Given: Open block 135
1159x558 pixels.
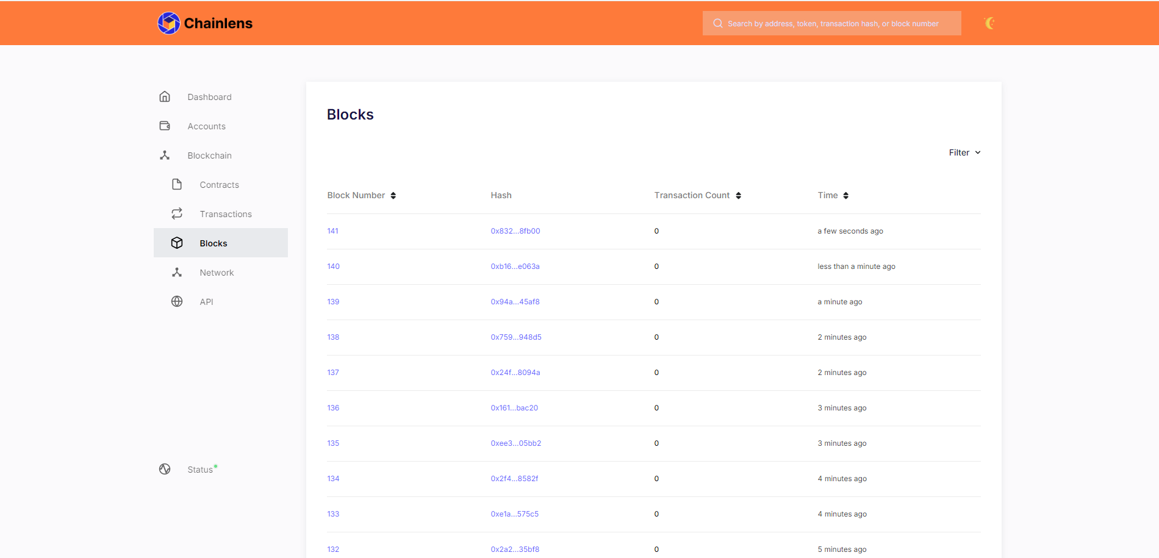Looking at the screenshot, I should coord(333,443).
